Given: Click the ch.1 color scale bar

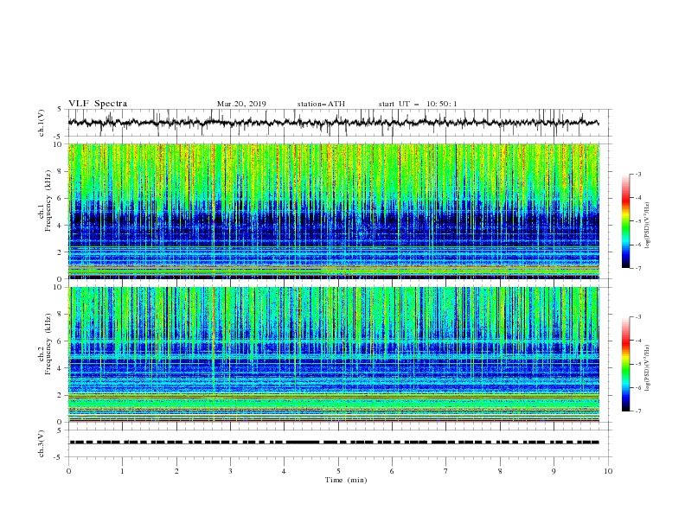Looking at the screenshot, I should point(626,221).
